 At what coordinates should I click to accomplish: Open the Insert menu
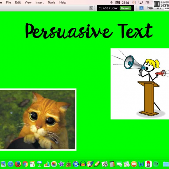[40, 2]
